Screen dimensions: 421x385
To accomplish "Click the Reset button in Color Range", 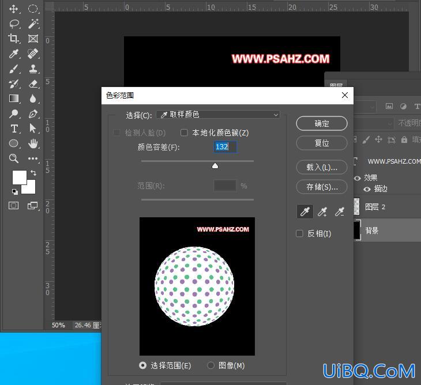I will 322,143.
